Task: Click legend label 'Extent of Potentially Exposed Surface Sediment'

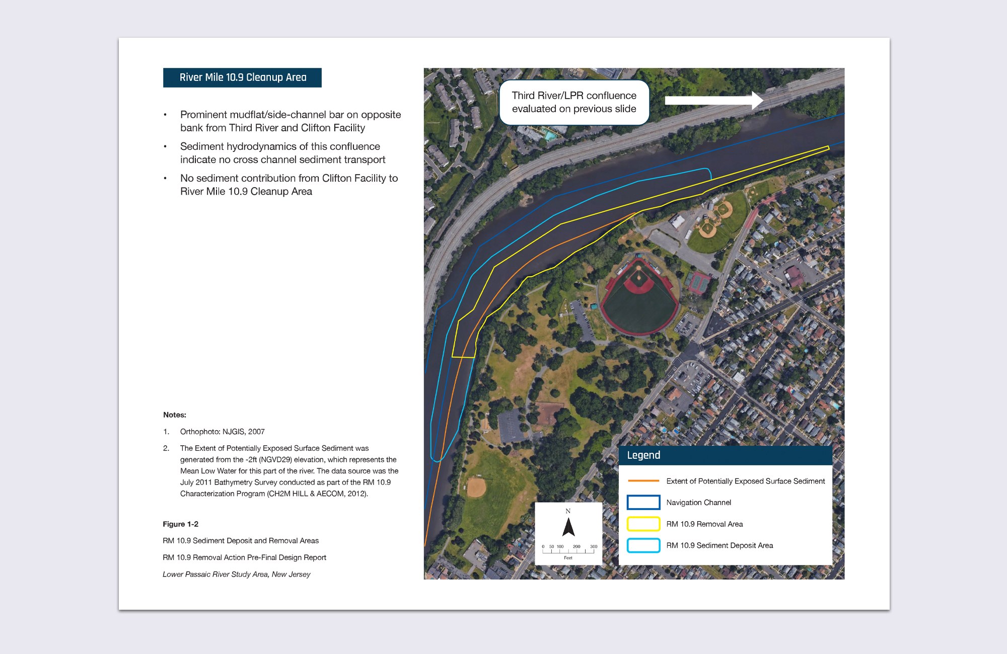Action: coord(746,481)
